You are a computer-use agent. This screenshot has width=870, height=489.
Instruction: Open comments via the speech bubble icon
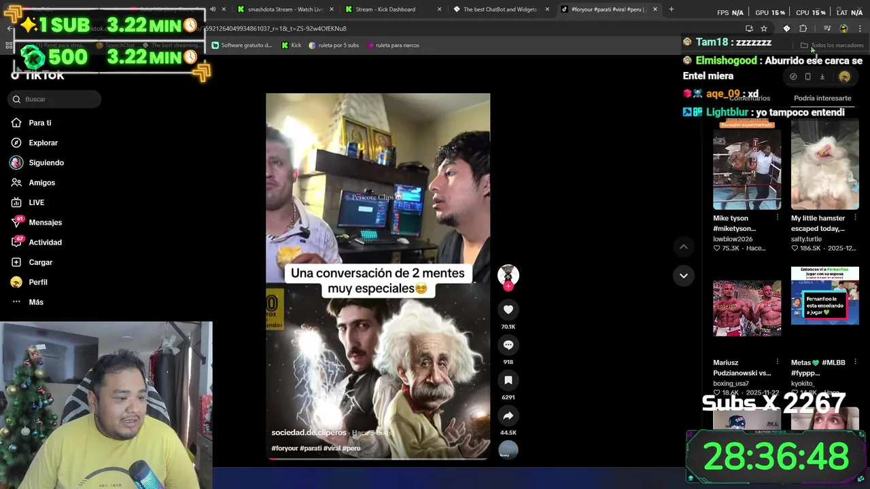508,345
